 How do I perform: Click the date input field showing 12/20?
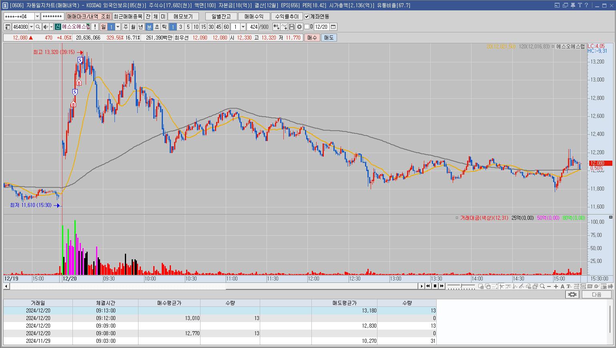click(321, 27)
